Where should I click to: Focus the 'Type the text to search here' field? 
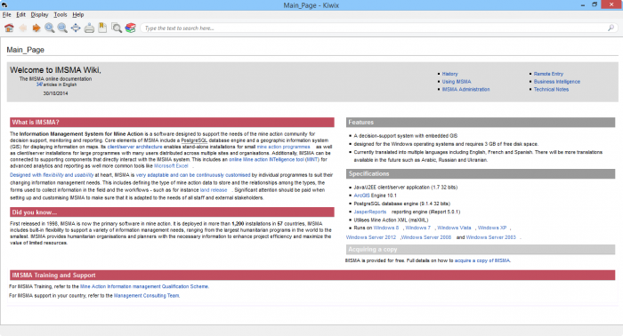374,28
